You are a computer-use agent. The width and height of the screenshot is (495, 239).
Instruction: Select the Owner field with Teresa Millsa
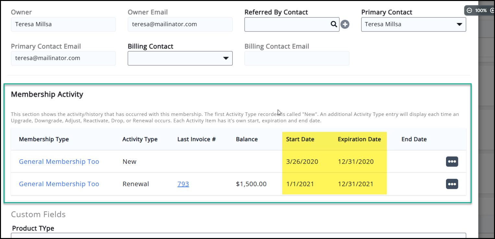63,24
